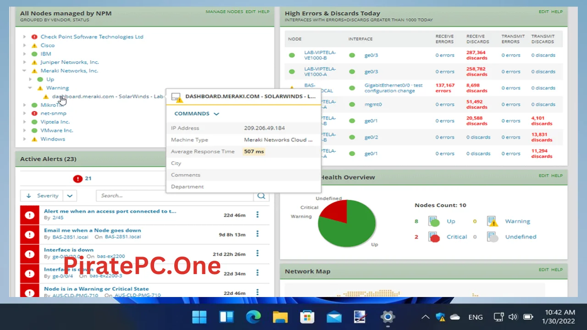Open the Mail app from the taskbar

[x=334, y=317]
